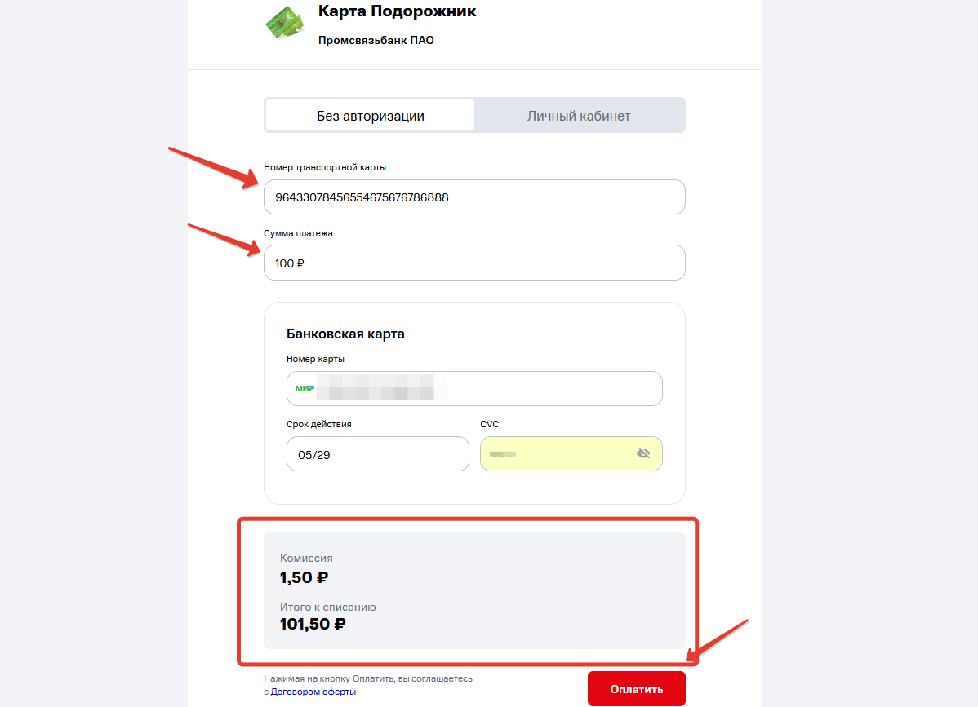
Task: Click the Карта Подорожник heading
Action: [x=397, y=11]
